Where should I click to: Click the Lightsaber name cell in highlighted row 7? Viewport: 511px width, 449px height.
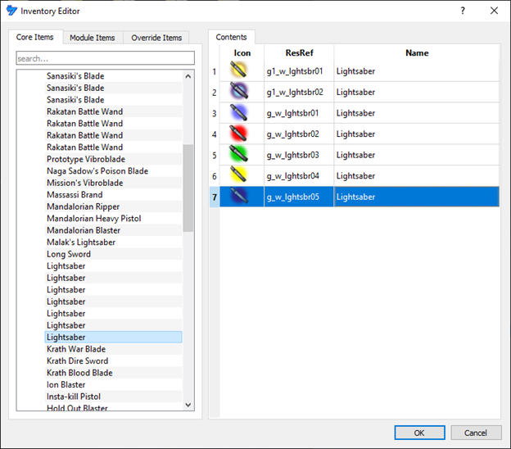click(x=417, y=197)
